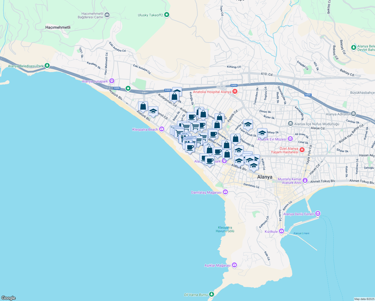
Task: Click the Şifalar Sk. street label
Action: 343,151
